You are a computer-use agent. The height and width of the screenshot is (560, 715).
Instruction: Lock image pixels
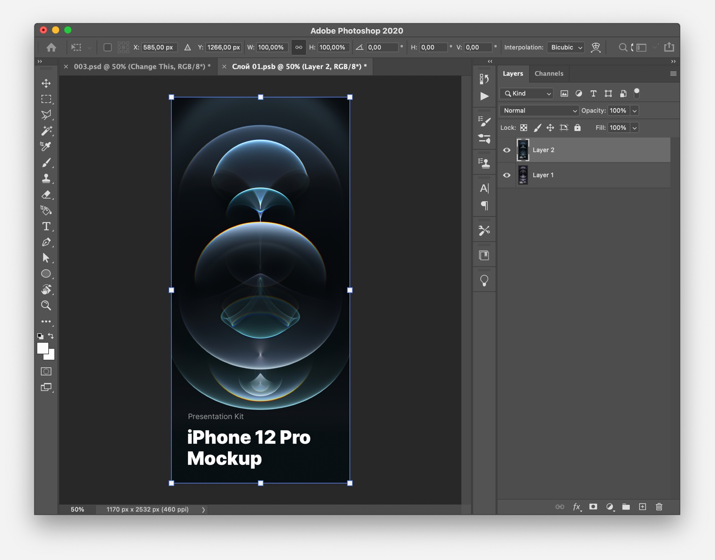point(537,128)
